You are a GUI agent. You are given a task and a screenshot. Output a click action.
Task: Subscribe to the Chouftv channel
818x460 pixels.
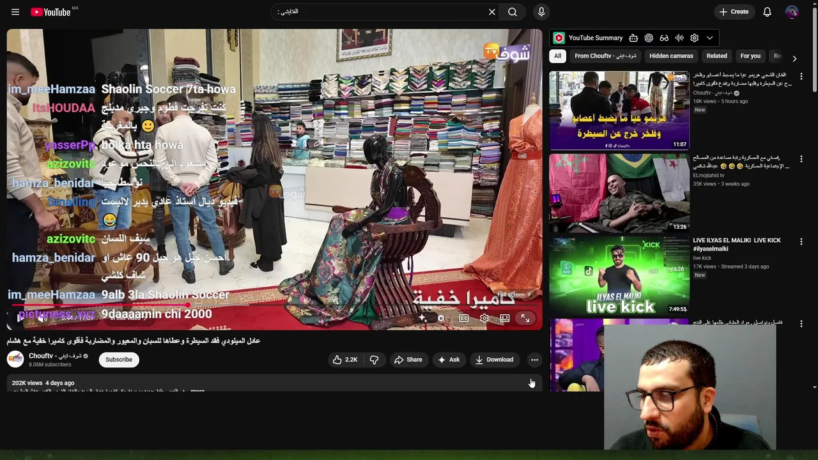tap(119, 360)
